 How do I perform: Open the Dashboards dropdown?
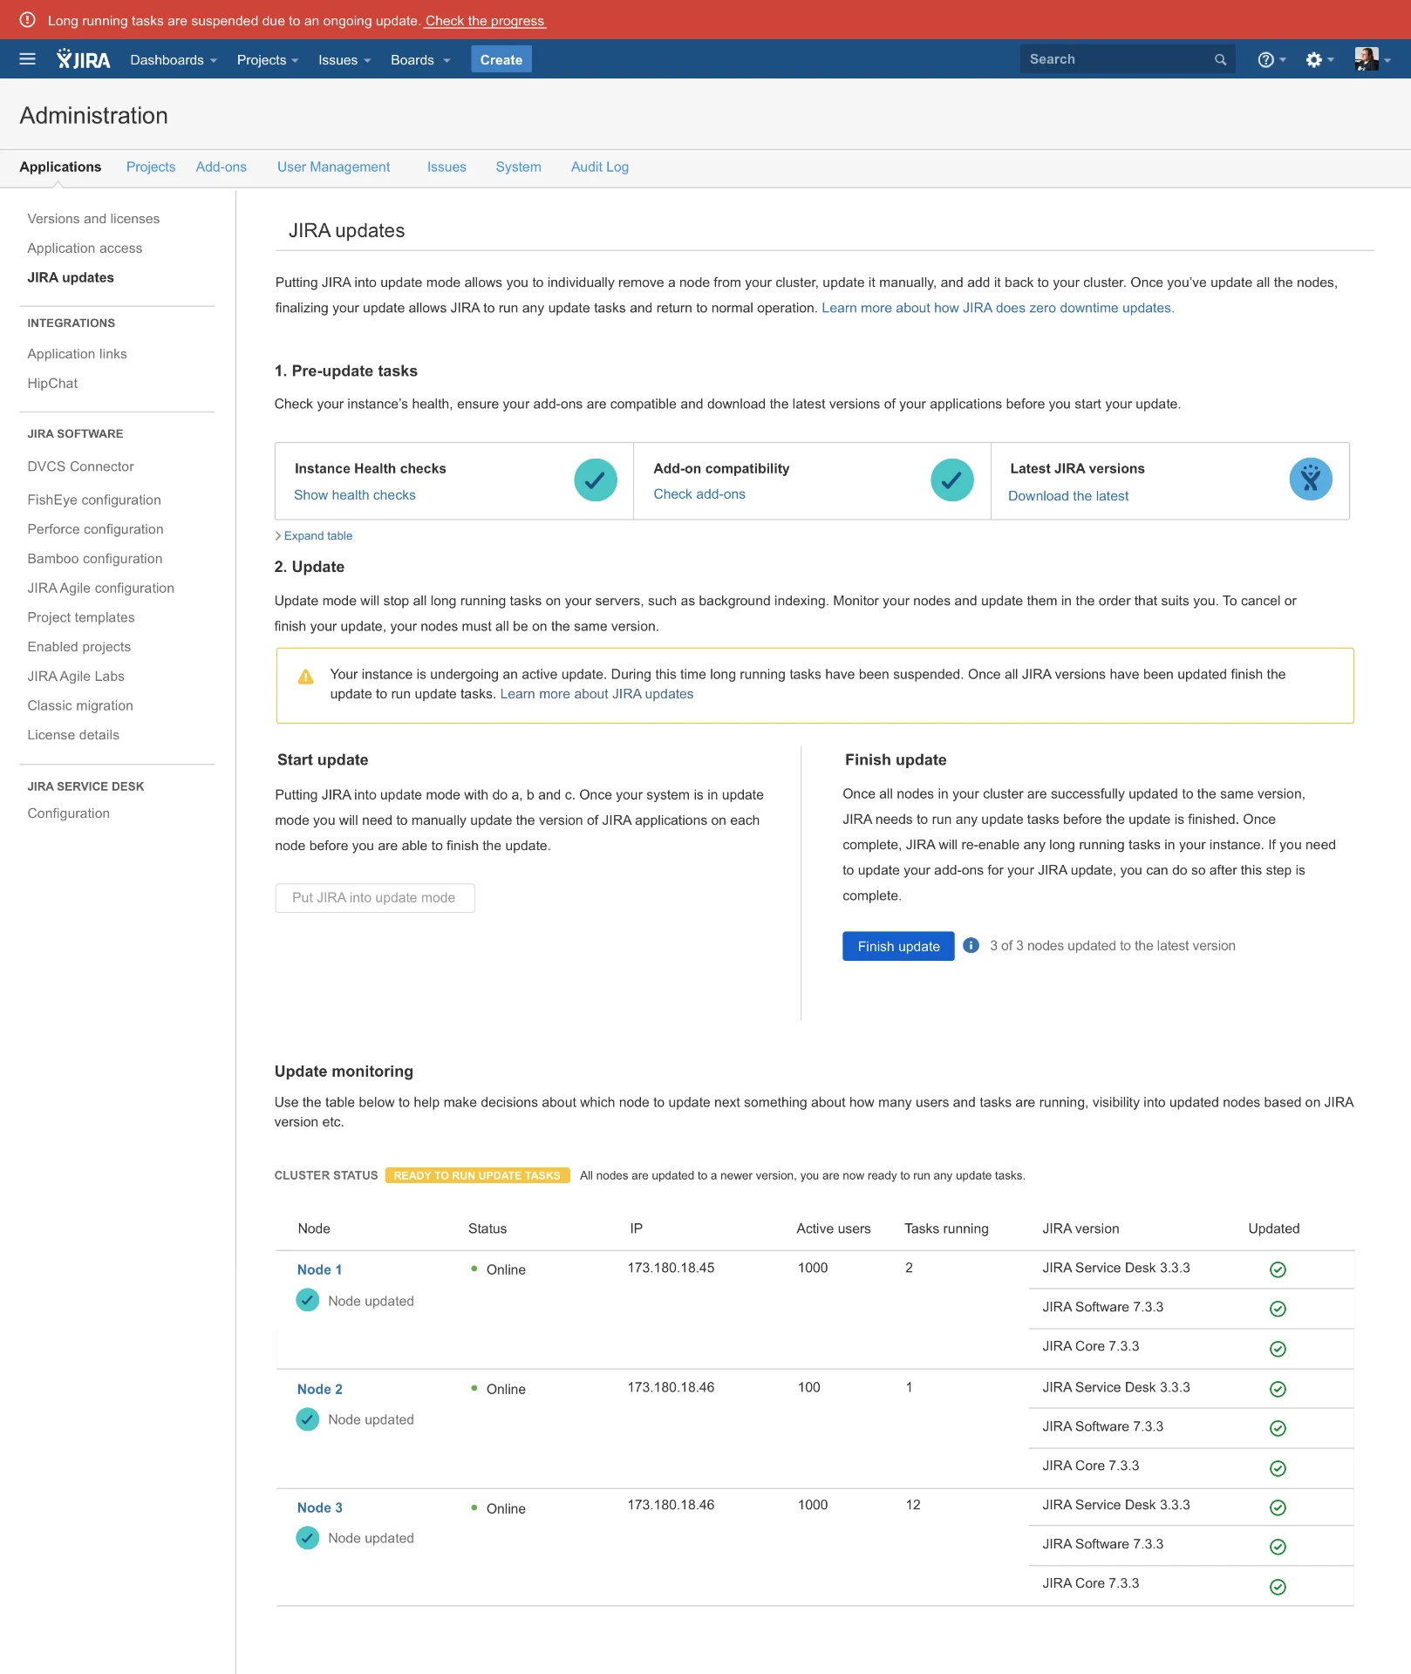[x=174, y=60]
